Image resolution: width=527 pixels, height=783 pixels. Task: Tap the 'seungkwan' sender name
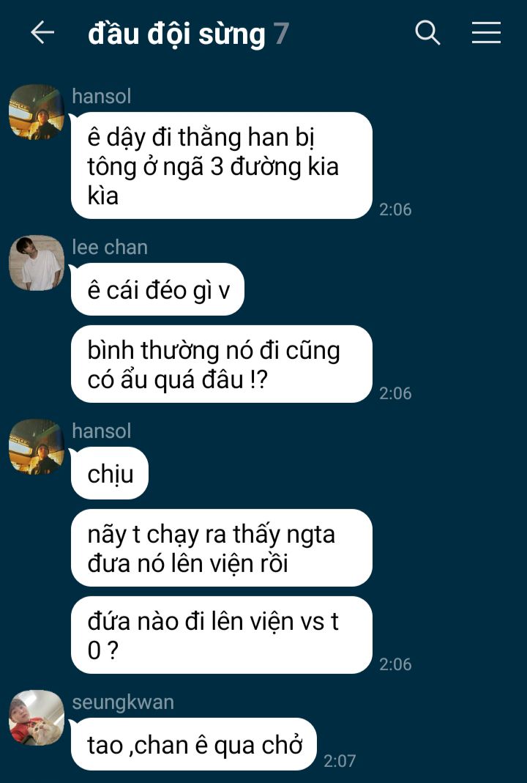(x=123, y=702)
